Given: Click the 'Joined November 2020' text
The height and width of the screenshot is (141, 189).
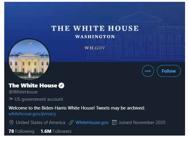Looking at the screenshot, I should point(142,123).
